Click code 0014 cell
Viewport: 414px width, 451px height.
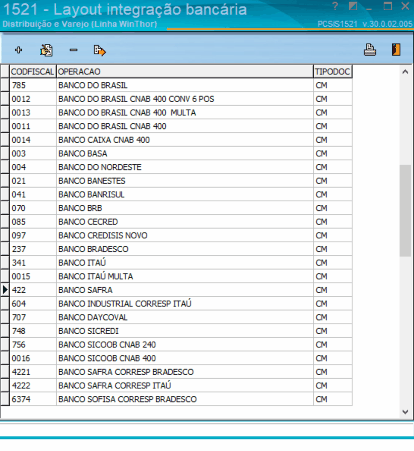click(33, 140)
